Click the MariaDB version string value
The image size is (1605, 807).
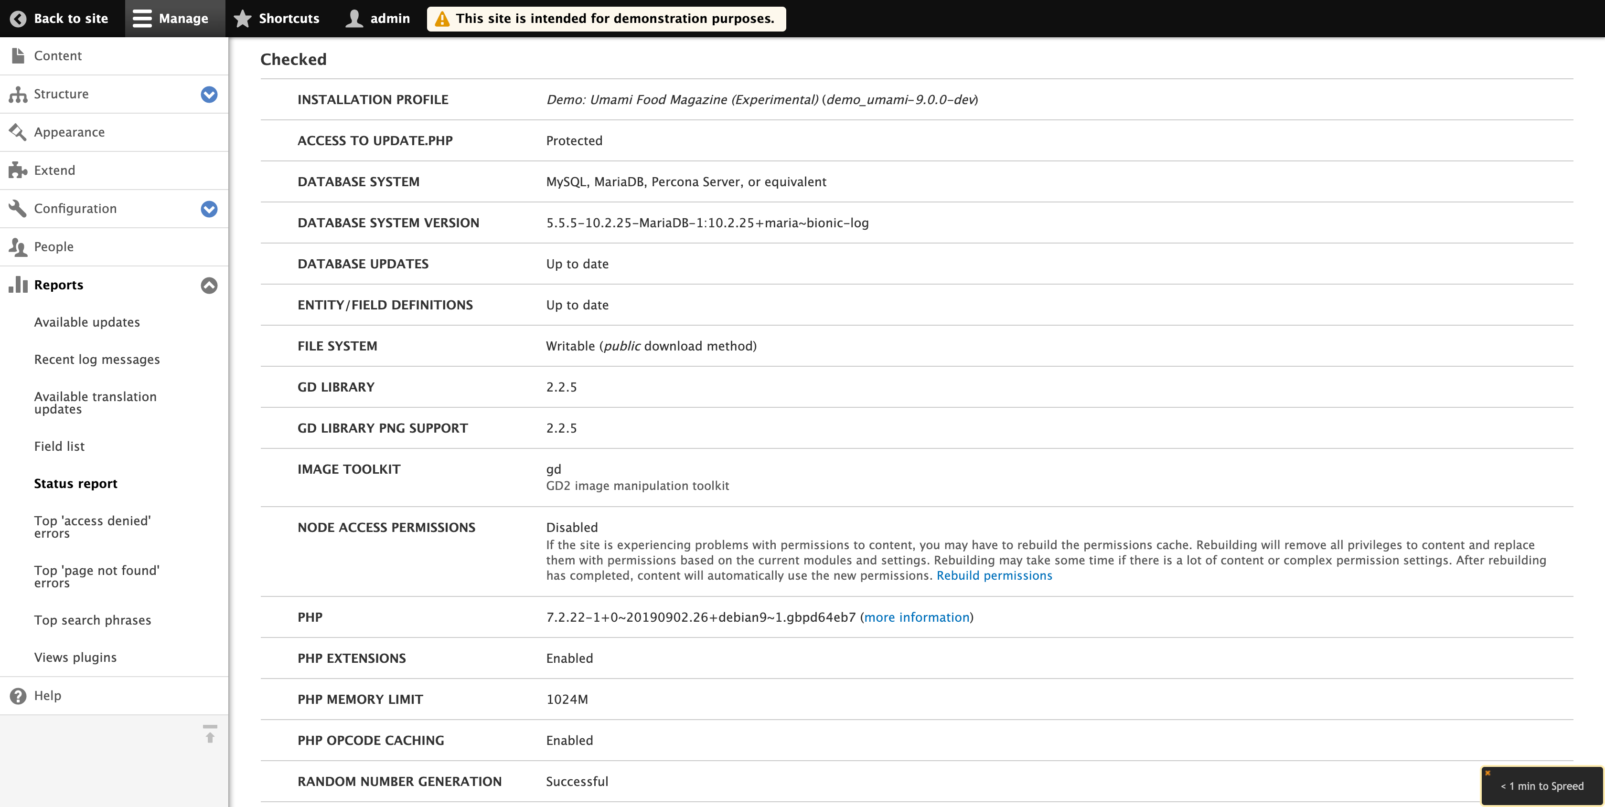(x=707, y=223)
